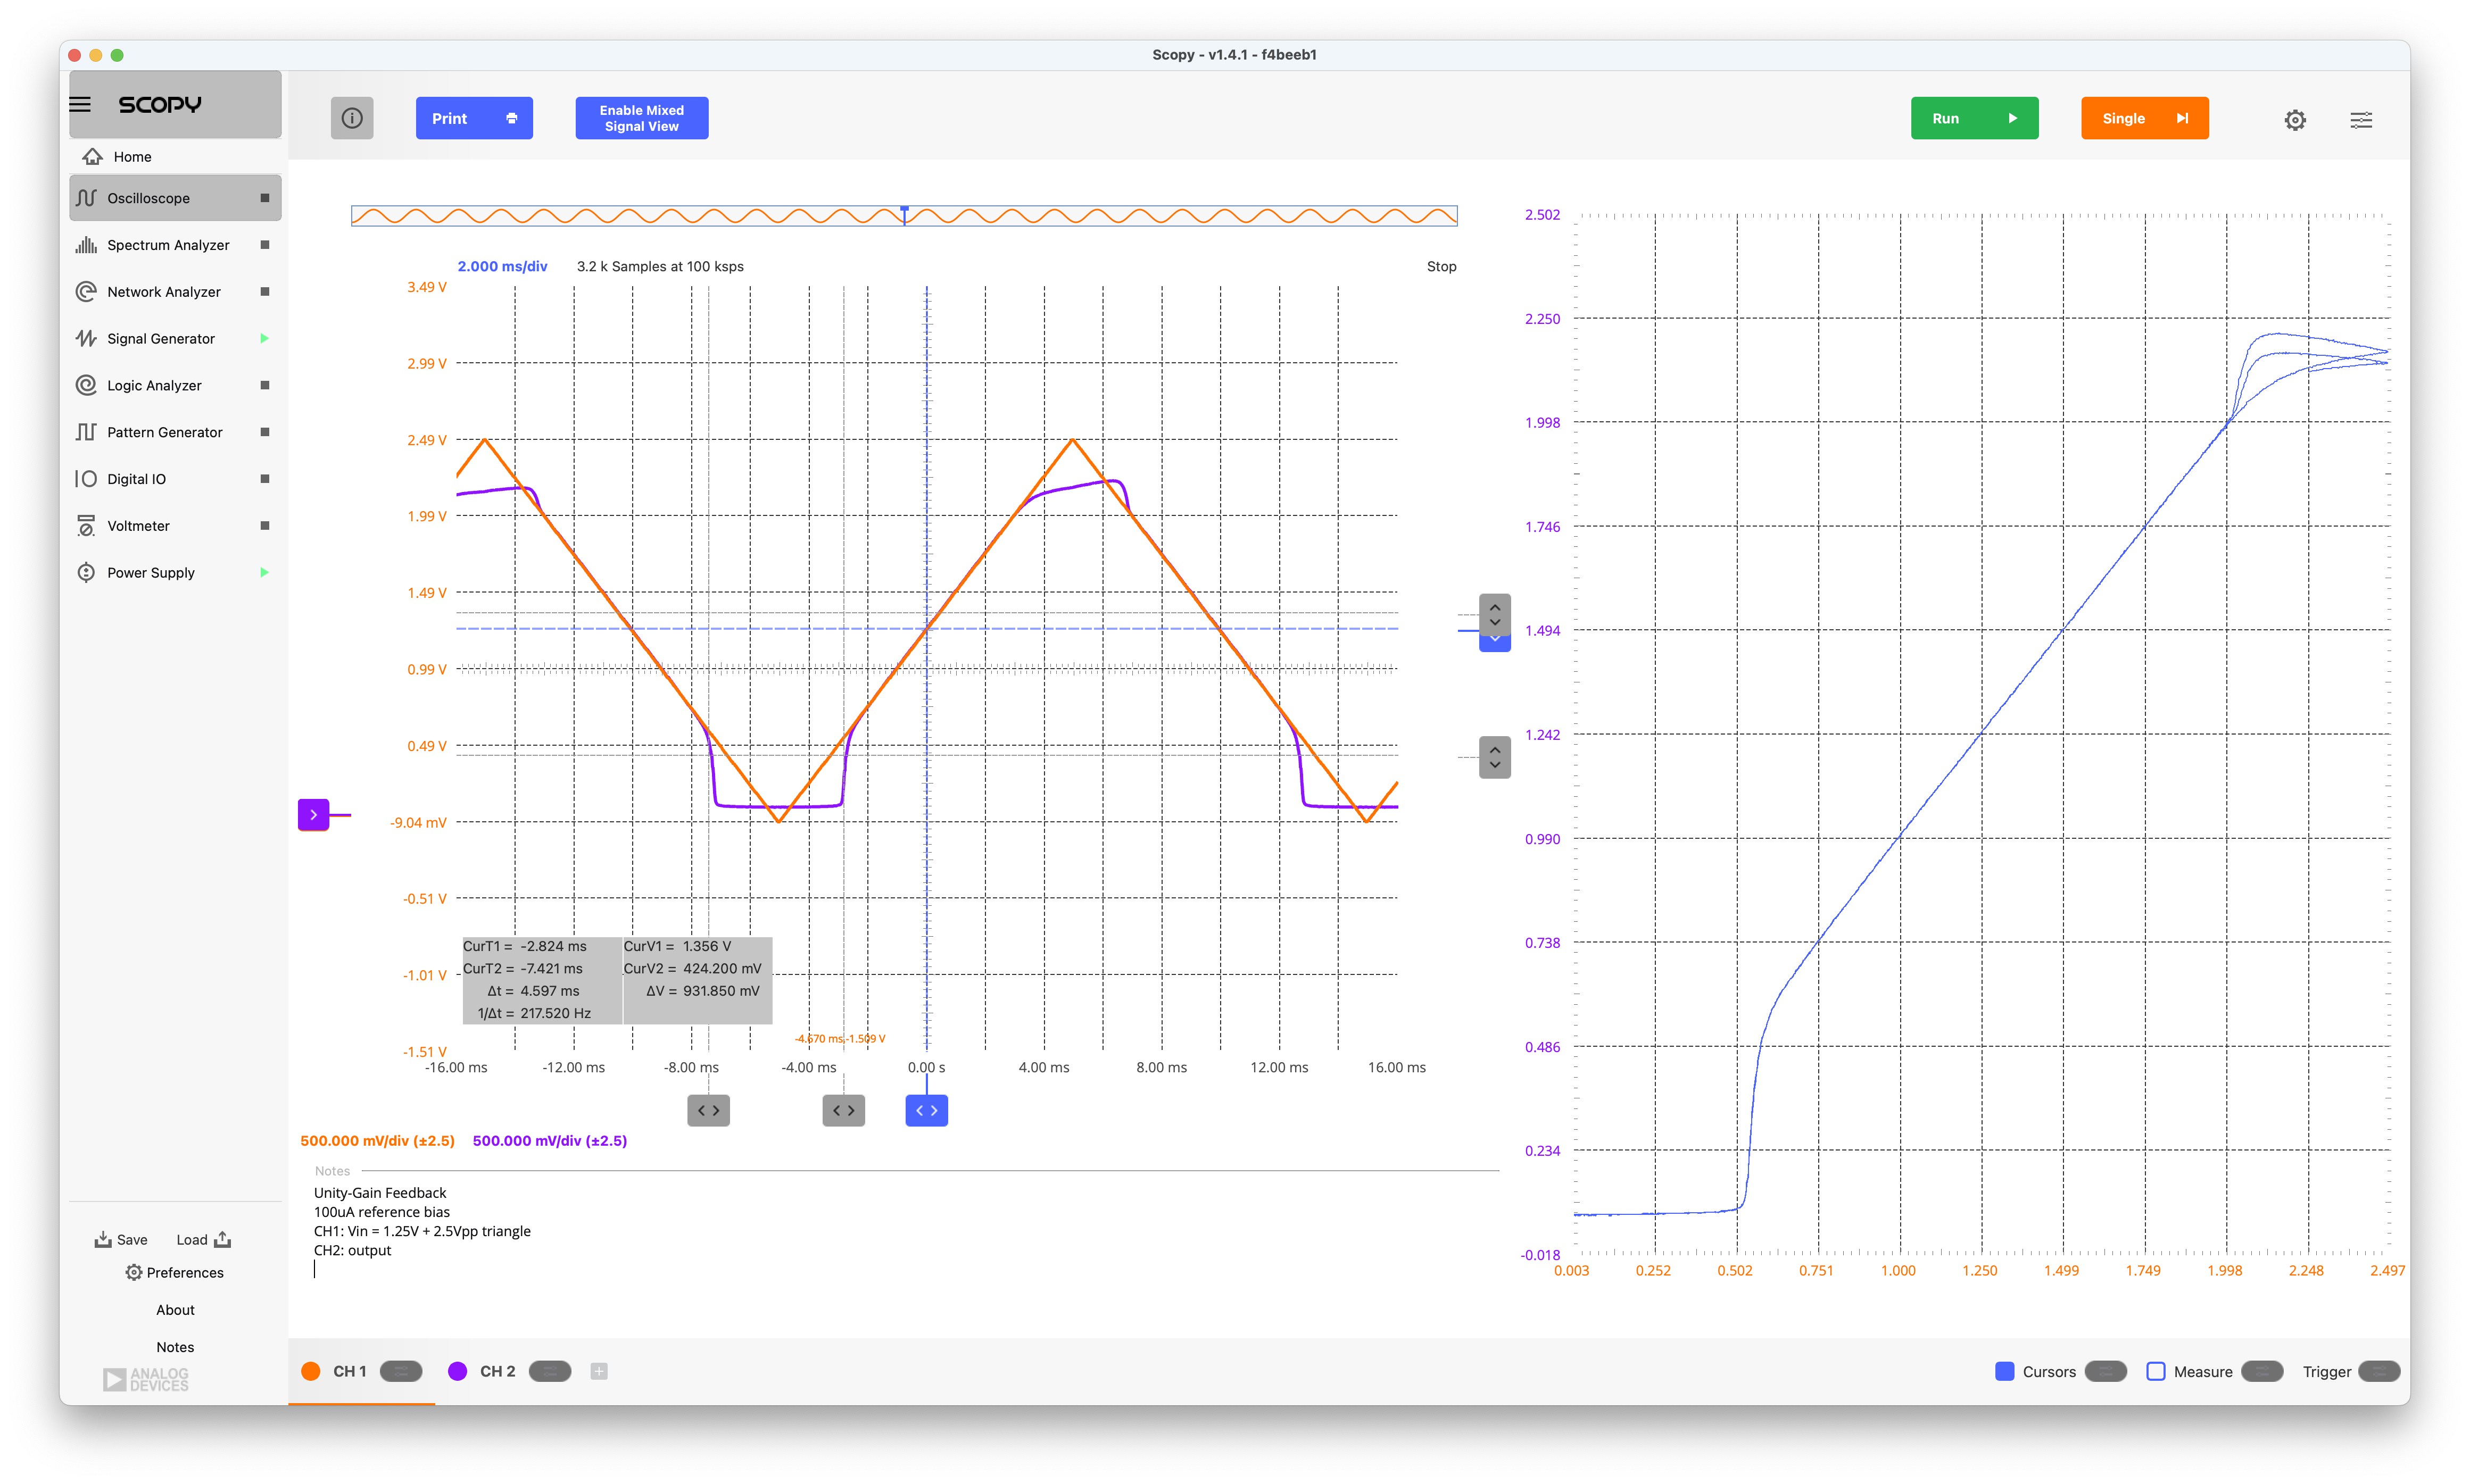Toggle Logic Analyzer run/stop square
This screenshot has height=1484, width=2470.
(x=265, y=385)
